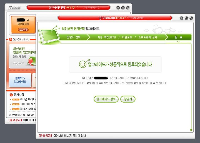Click 아이나비 매니저 logo in back titlebar
The width and height of the screenshot is (200, 143).
click(x=63, y=8)
